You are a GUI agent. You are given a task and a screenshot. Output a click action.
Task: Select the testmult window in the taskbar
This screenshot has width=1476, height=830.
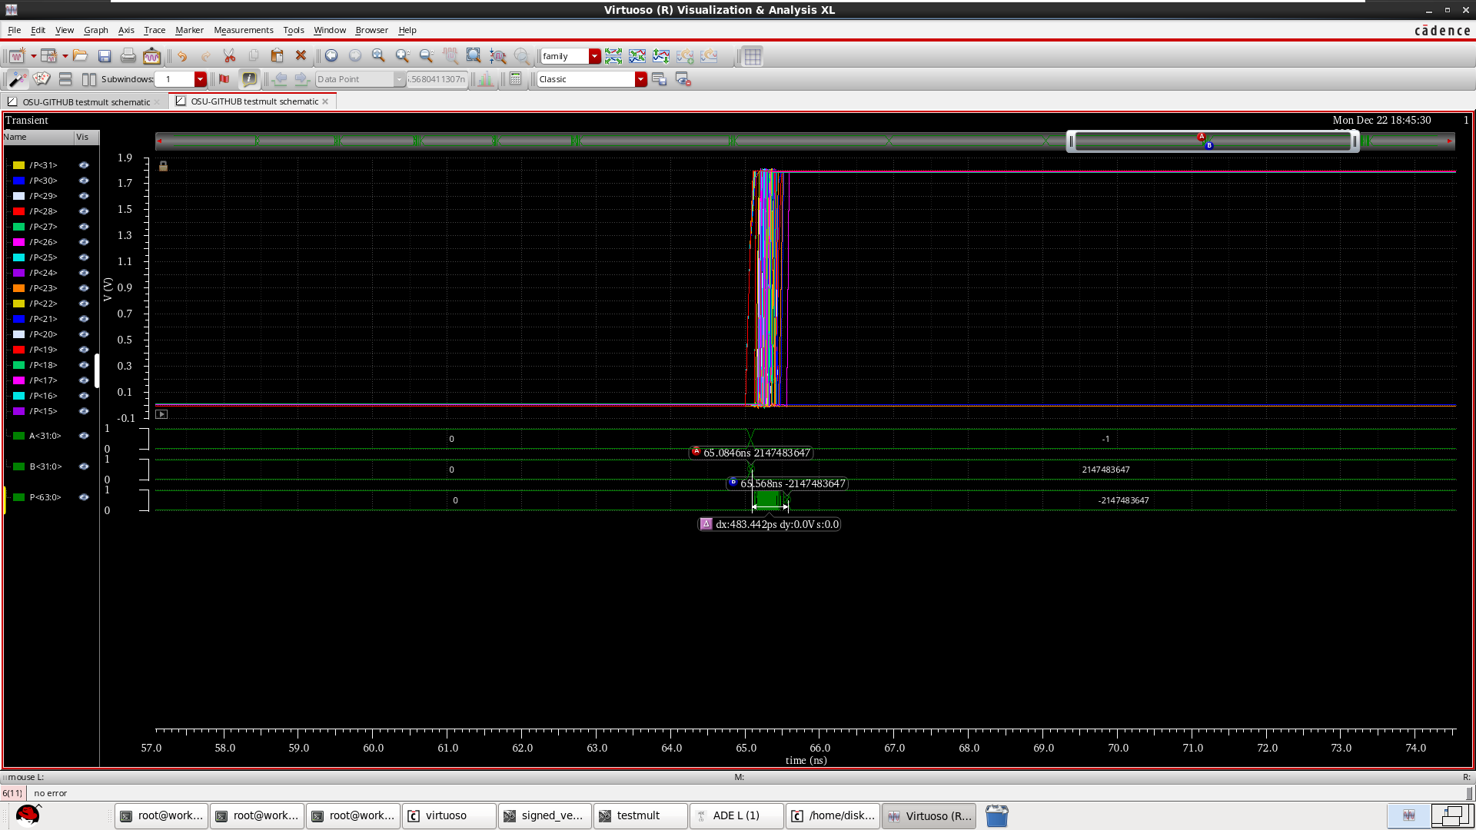640,815
